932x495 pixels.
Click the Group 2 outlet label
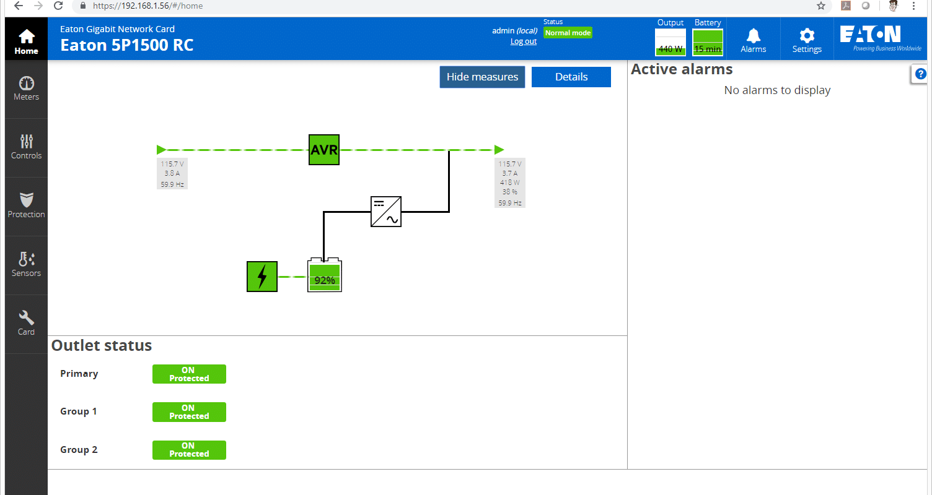pos(79,450)
